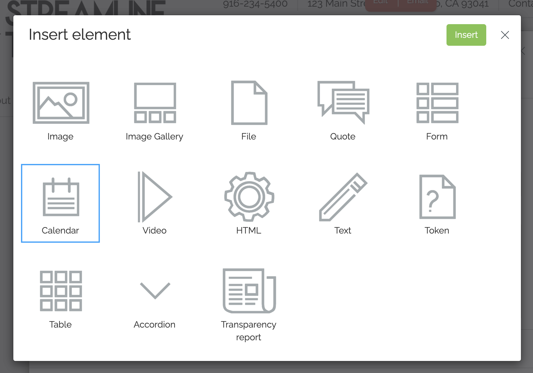Pick the Video play triangle icon
Screen dimensions: 533x373
point(155,197)
